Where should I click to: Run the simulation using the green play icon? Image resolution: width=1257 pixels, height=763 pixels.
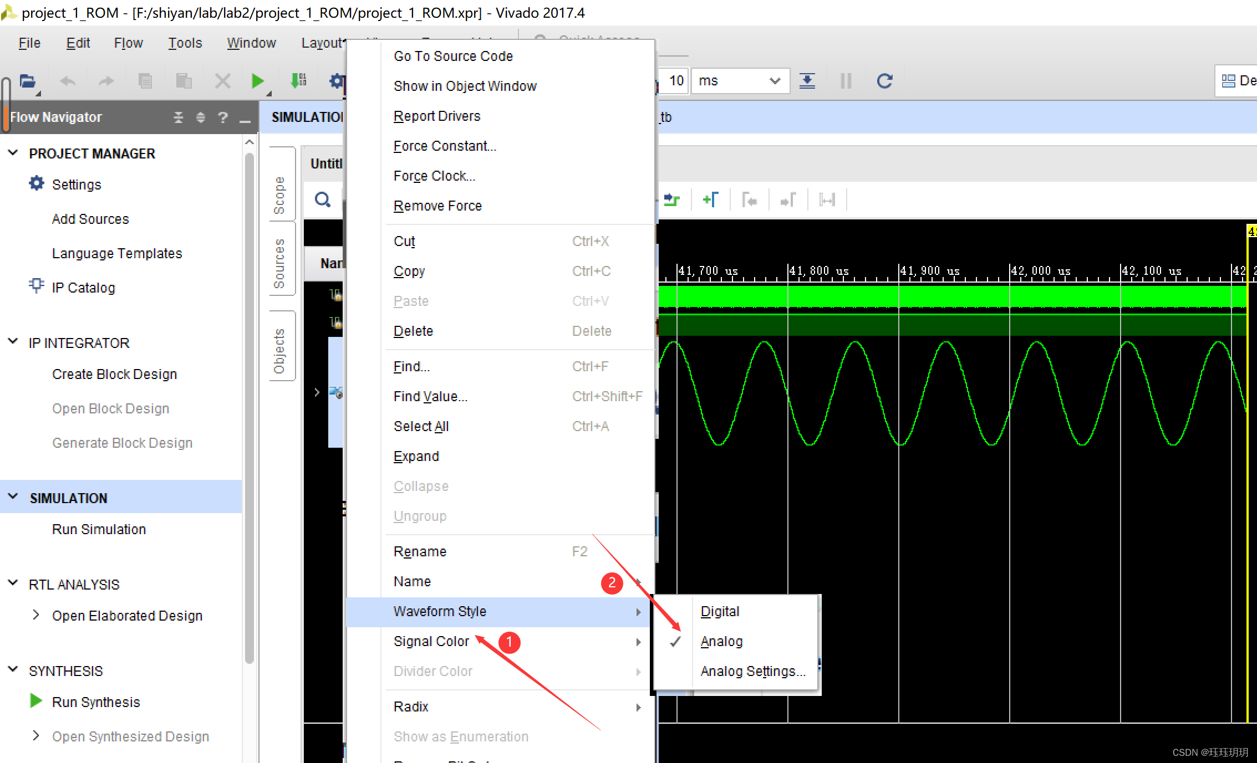tap(257, 81)
